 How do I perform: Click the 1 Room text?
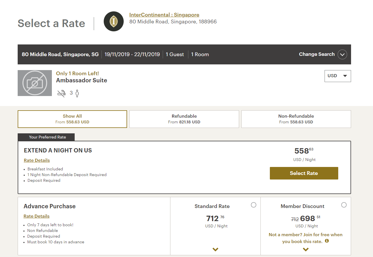coord(200,54)
